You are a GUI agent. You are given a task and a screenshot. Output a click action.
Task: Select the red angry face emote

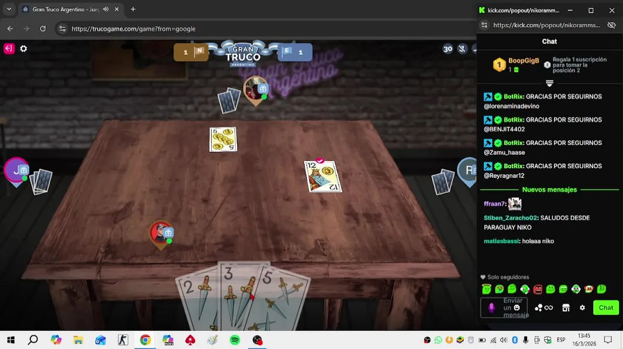click(538, 289)
